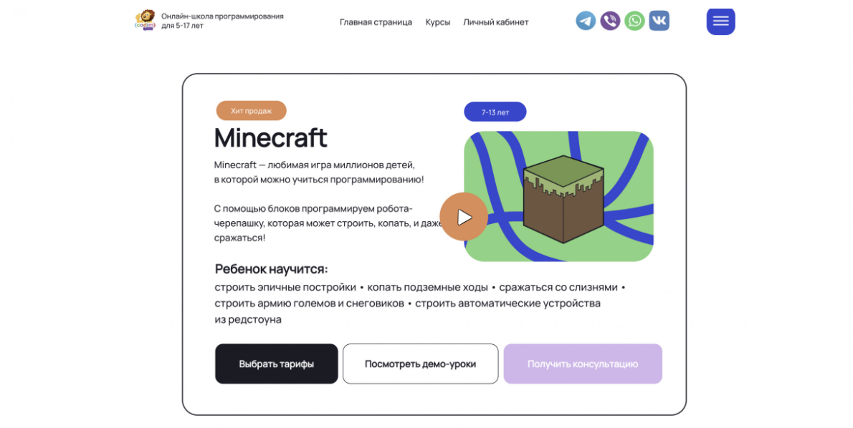Screen dimensions: 853x428
Task: Click text 'любимая игра миллионов детей'
Action: click(340, 165)
